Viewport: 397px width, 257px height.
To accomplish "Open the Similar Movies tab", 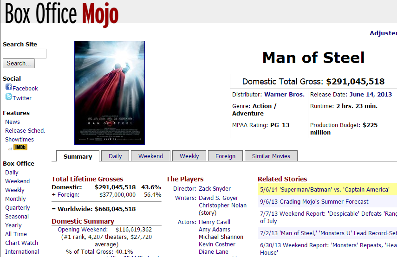I will [x=271, y=156].
